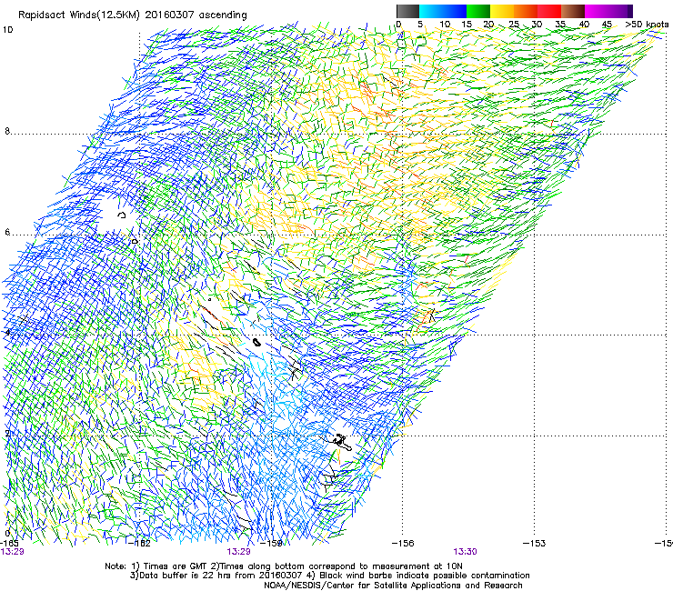Click the purple '13:30' time label

coord(465,552)
